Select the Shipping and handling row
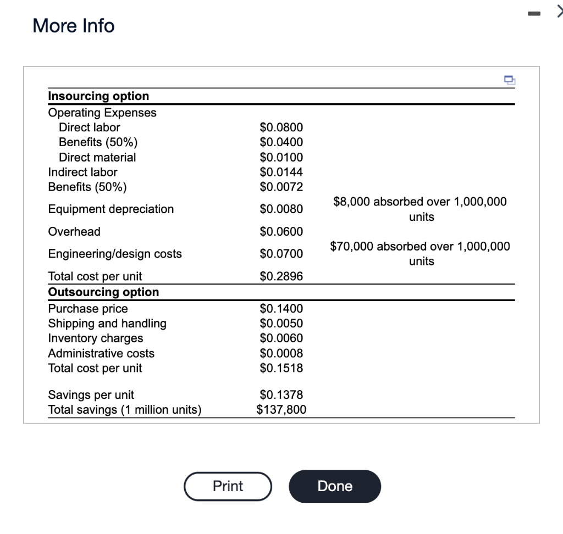This screenshot has width=563, height=534. point(107,324)
